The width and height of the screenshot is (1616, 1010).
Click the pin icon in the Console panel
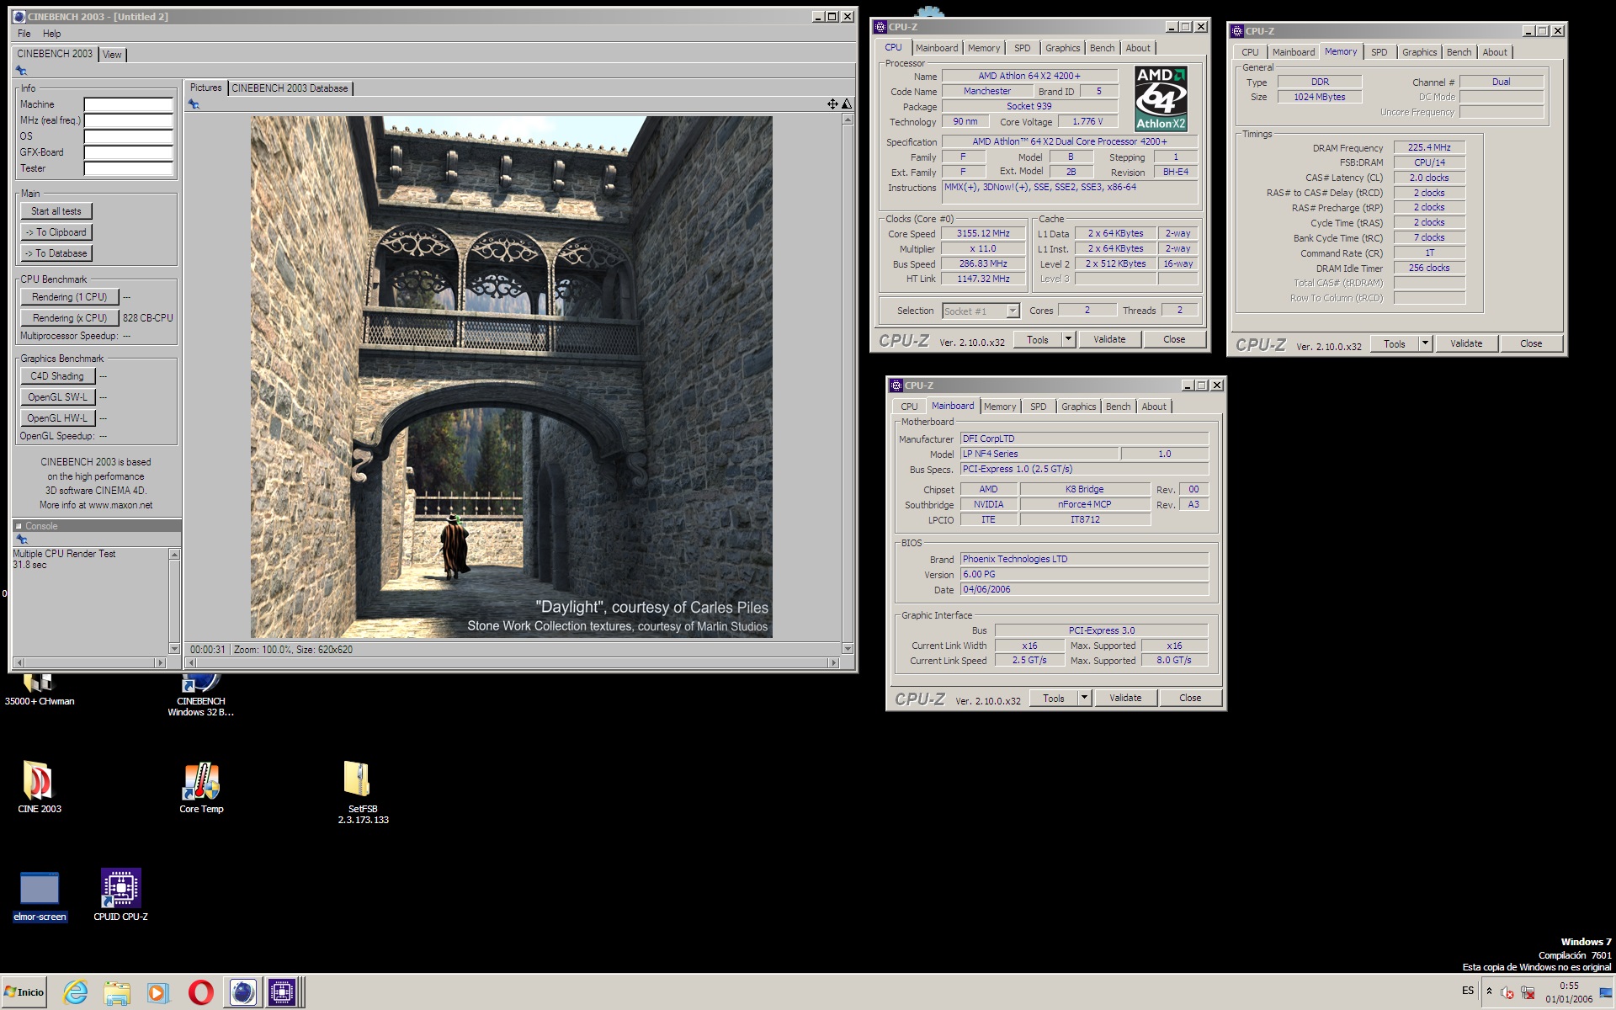(21, 540)
